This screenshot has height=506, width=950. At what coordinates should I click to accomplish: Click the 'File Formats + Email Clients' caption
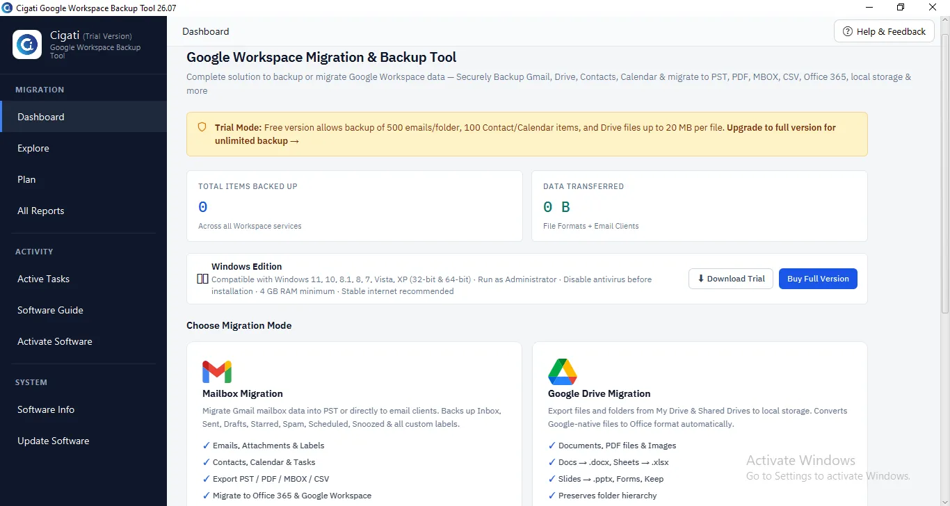pyautogui.click(x=590, y=226)
